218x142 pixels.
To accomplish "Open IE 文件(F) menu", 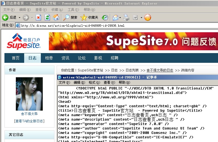I will pyautogui.click(x=9, y=10).
